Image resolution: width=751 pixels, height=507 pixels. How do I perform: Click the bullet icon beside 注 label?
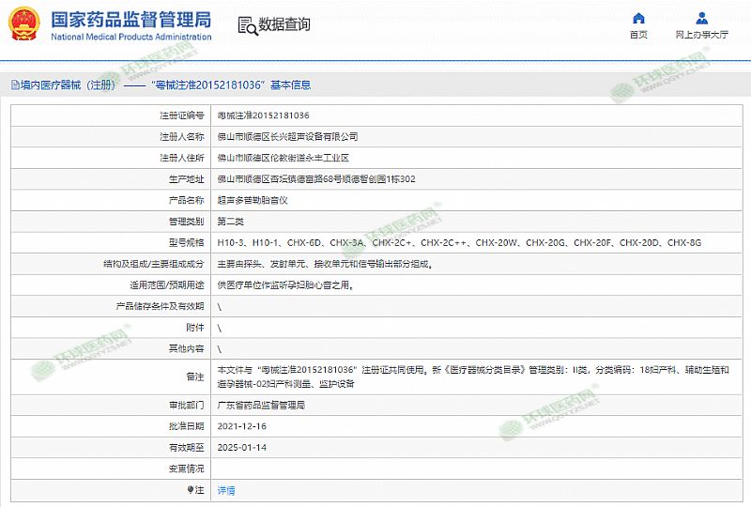[189, 489]
